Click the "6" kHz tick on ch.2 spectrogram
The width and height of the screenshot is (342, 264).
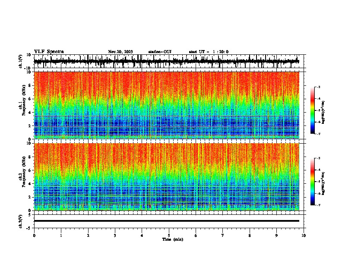(30, 170)
